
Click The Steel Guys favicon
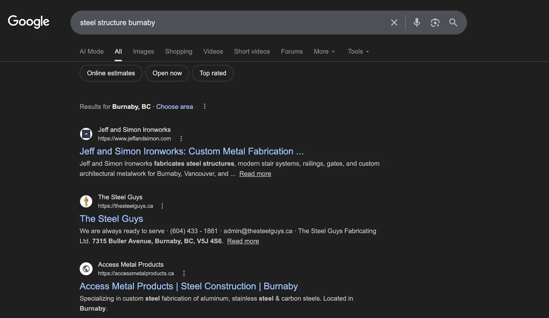tap(86, 201)
